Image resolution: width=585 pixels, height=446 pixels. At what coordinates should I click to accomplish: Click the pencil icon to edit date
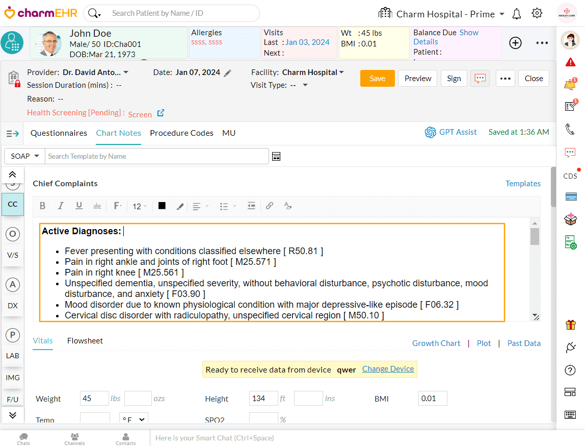pyautogui.click(x=228, y=73)
